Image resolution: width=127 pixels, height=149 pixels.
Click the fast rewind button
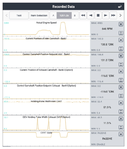tap(83, 15)
